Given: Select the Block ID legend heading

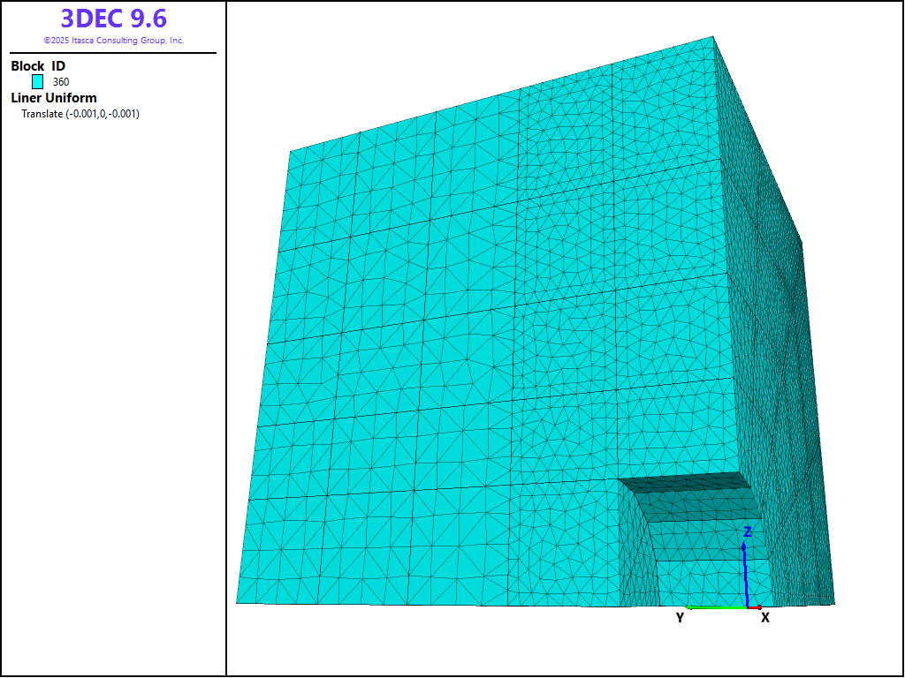Looking at the screenshot, I should point(38,66).
